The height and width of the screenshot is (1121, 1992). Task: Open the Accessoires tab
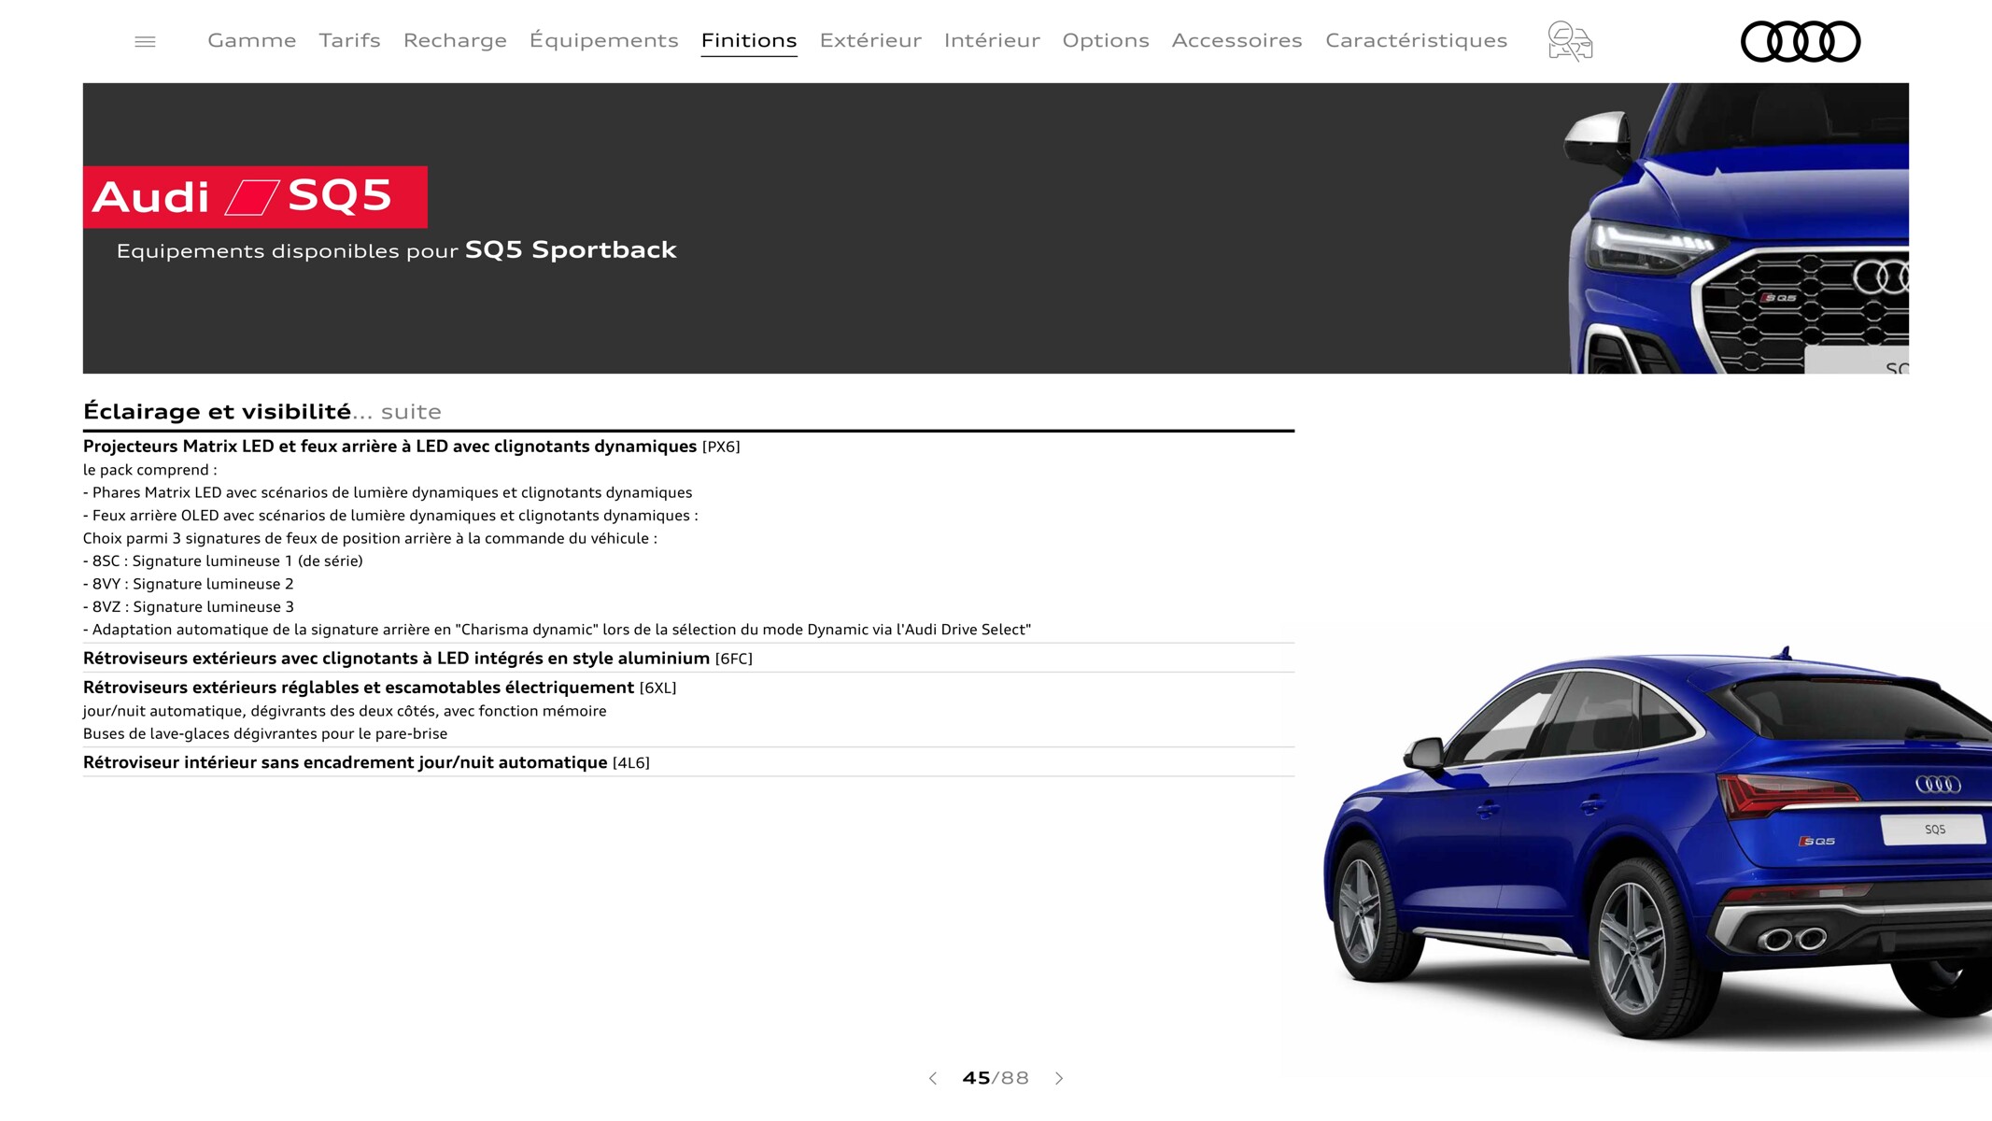1237,40
